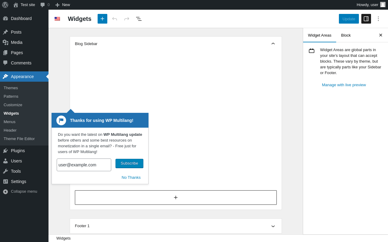Image resolution: width=388 pixels, height=242 pixels.
Task: Switch to the Block tab
Action: coord(346,35)
